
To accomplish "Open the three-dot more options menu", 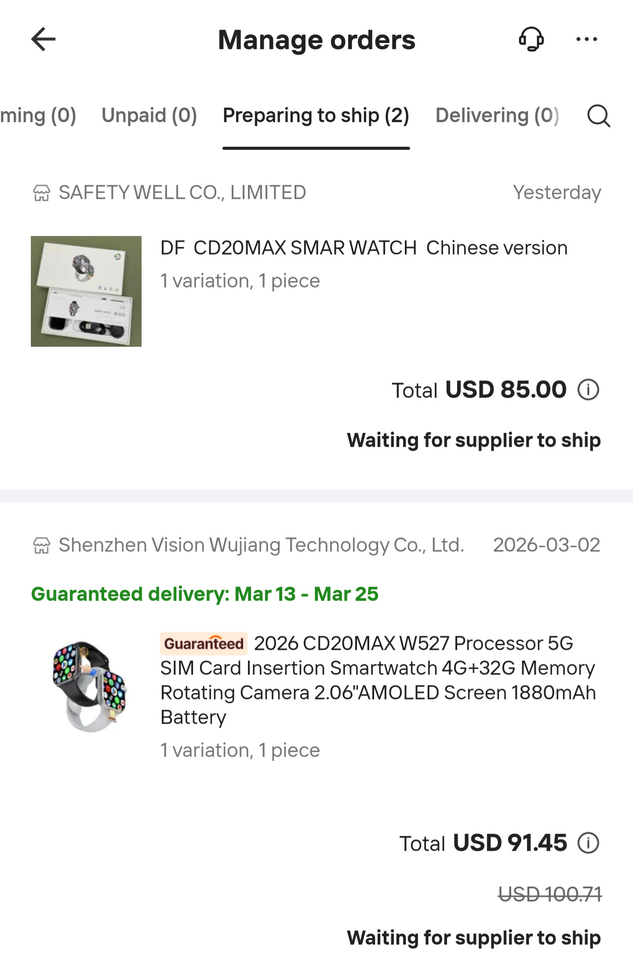I will 586,39.
